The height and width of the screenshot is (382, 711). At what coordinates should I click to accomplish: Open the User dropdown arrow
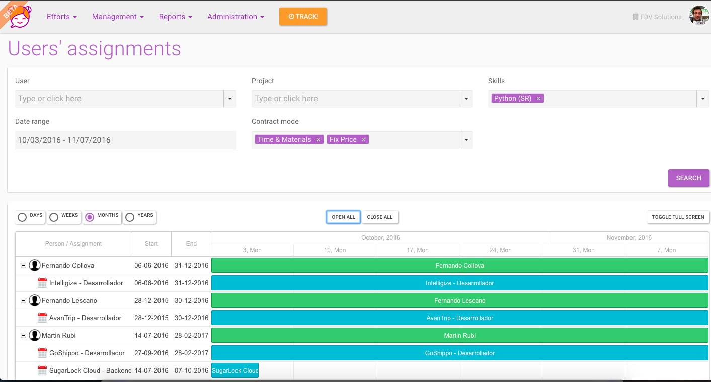tap(230, 99)
